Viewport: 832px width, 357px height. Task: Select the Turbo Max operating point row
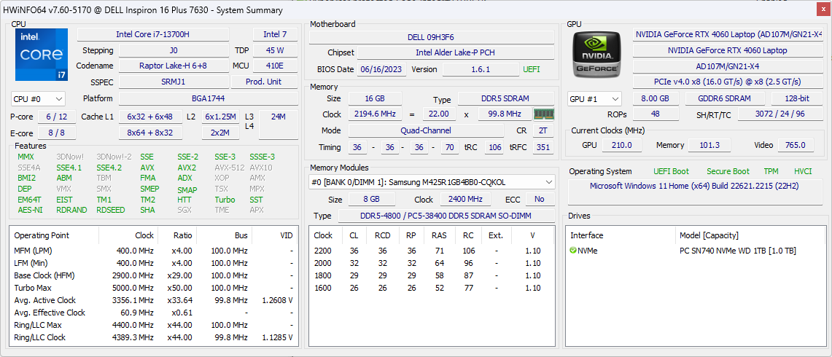153,288
